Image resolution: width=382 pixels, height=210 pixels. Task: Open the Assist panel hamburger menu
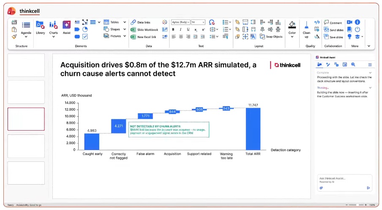370,65
